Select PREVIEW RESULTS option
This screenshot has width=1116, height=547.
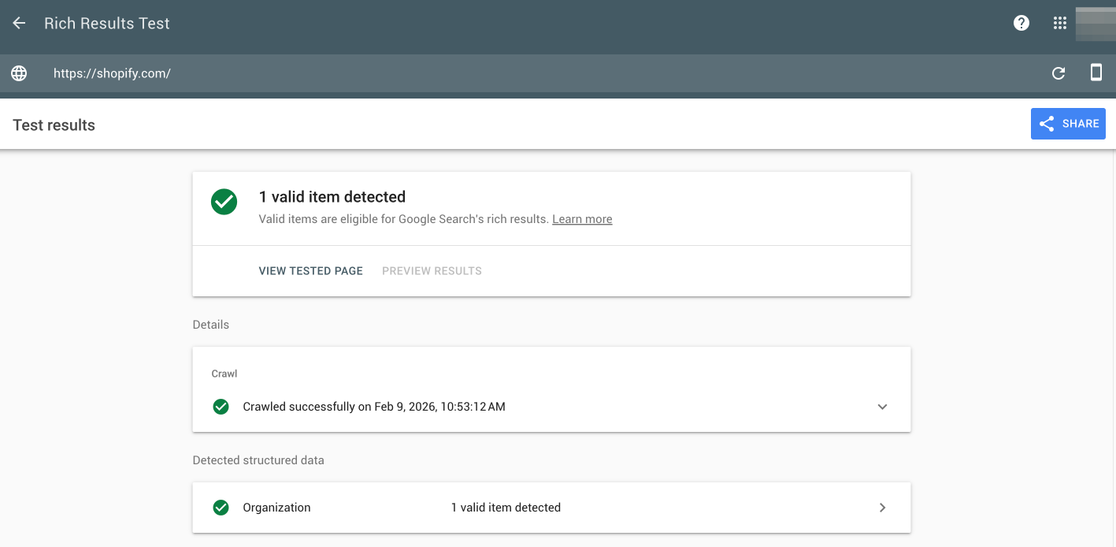432,271
